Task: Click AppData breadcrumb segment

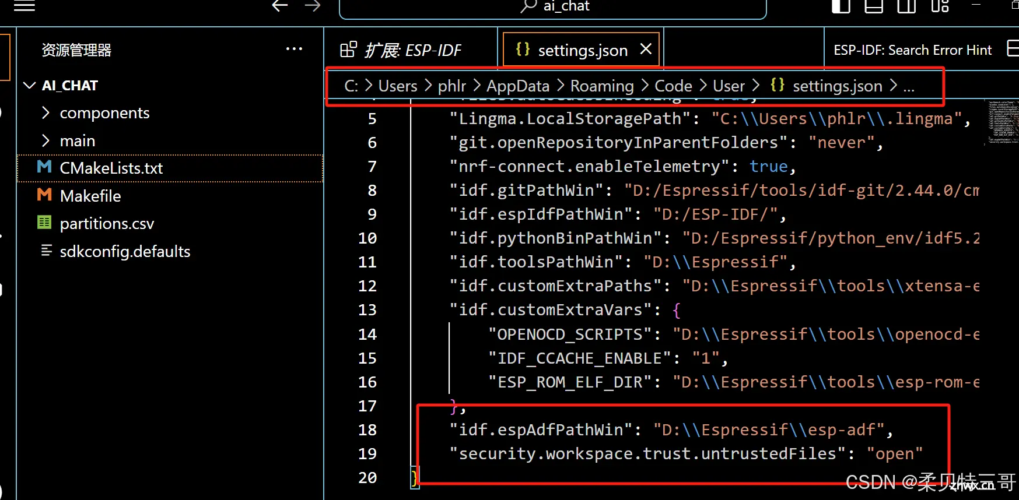Action: click(518, 86)
